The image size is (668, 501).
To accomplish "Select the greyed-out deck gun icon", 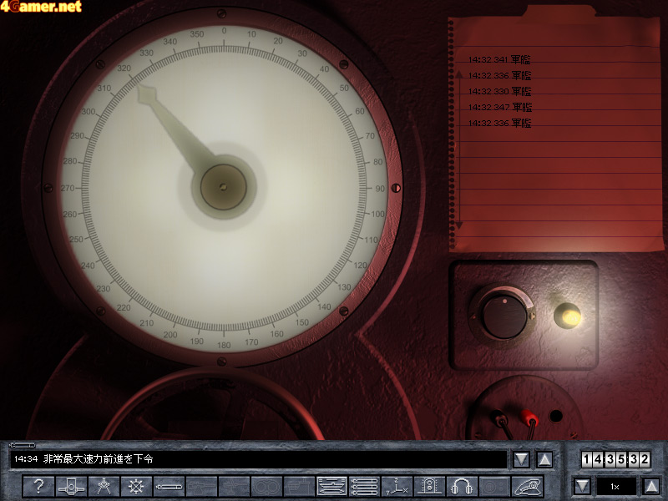I will coord(201,486).
